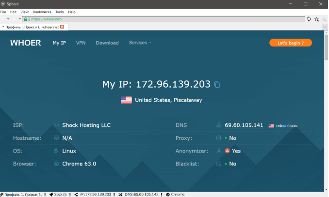This screenshot has height=197, width=329.
Task: Close the whoer.net tab with red X
Action: (x=62, y=27)
